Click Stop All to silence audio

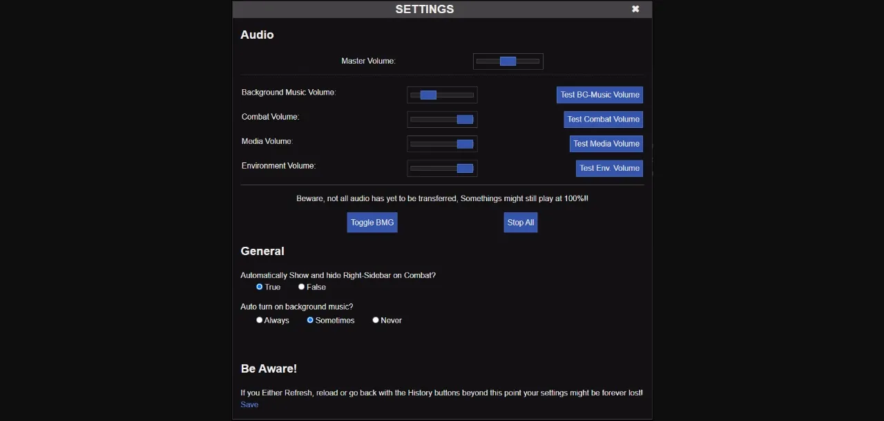click(x=520, y=222)
